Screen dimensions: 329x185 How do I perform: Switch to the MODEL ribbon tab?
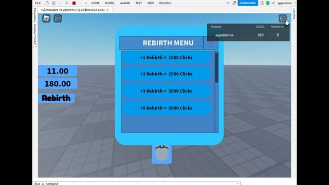(109, 3)
